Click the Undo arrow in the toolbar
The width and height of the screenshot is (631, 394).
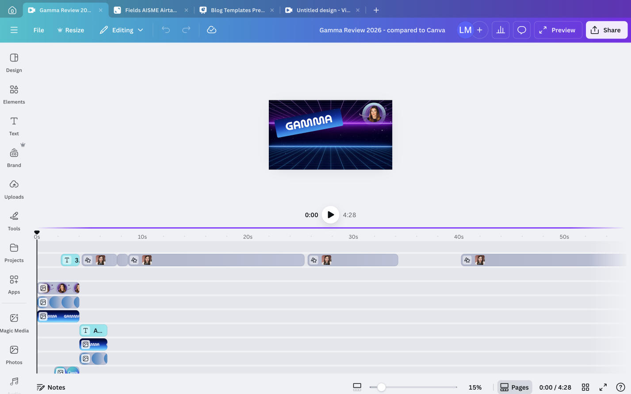[165, 30]
